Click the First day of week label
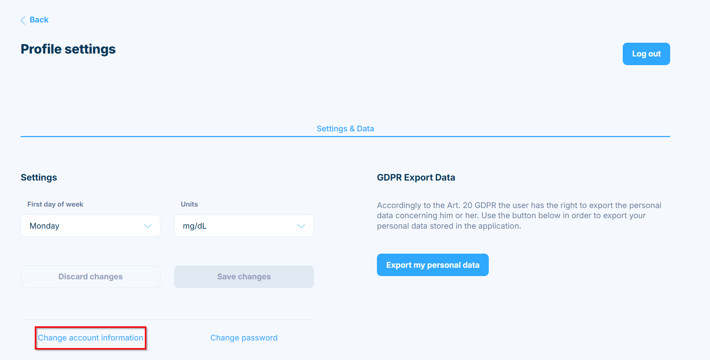Viewport: 710px width, 360px height. pos(55,204)
